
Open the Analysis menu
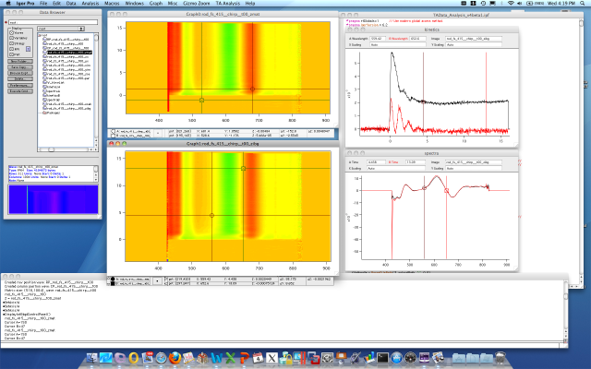click(x=90, y=3)
